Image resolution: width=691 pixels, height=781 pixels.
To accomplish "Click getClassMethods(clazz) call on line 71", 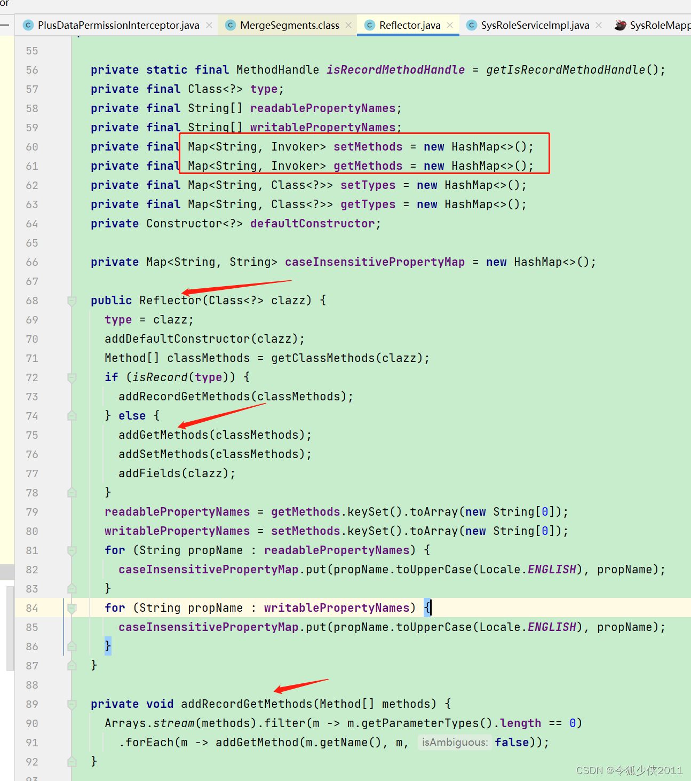I will [x=347, y=358].
